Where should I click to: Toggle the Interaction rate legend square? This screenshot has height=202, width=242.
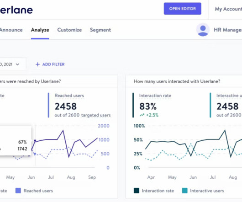[x=137, y=191]
